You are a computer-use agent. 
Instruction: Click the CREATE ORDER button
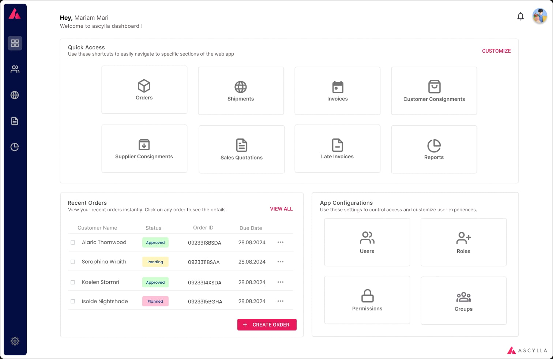click(267, 325)
